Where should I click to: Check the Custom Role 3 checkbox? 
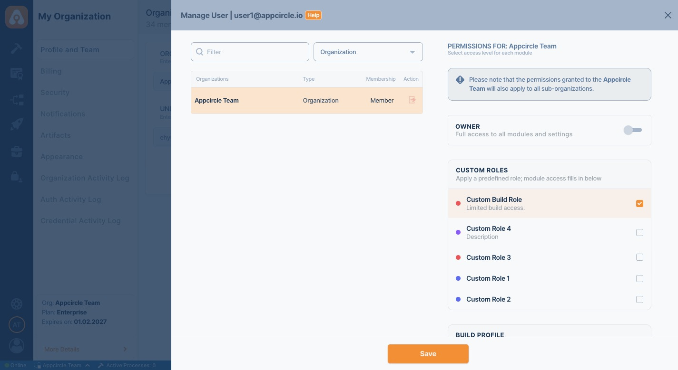pyautogui.click(x=639, y=257)
